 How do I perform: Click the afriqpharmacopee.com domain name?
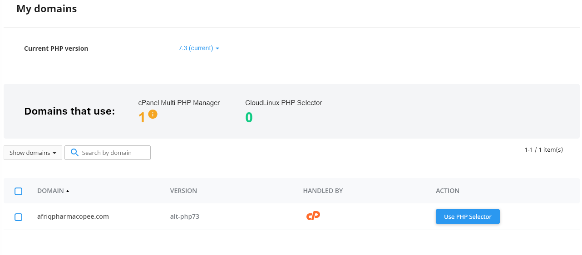click(x=73, y=217)
